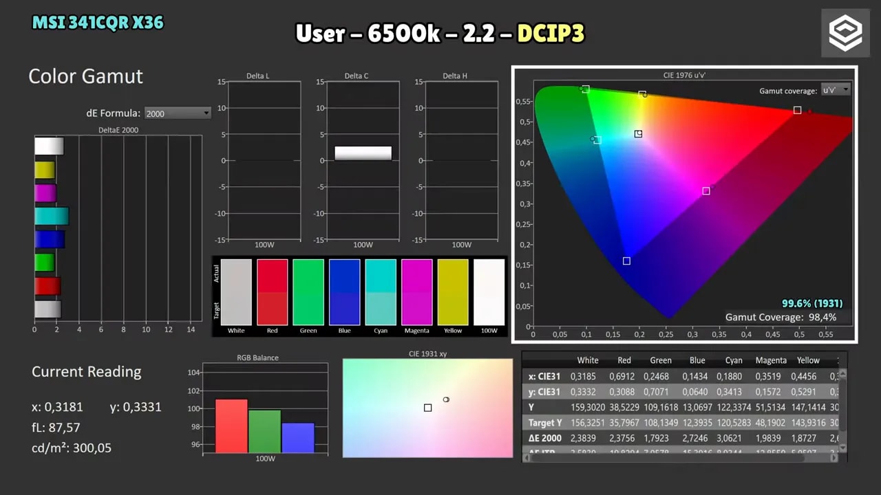The width and height of the screenshot is (881, 495).
Task: Select the 100W color swatch
Action: coord(489,291)
